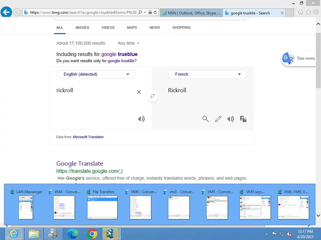Click the muted volume tray icon
Image resolution: width=321 pixels, height=240 pixels.
(x=289, y=234)
